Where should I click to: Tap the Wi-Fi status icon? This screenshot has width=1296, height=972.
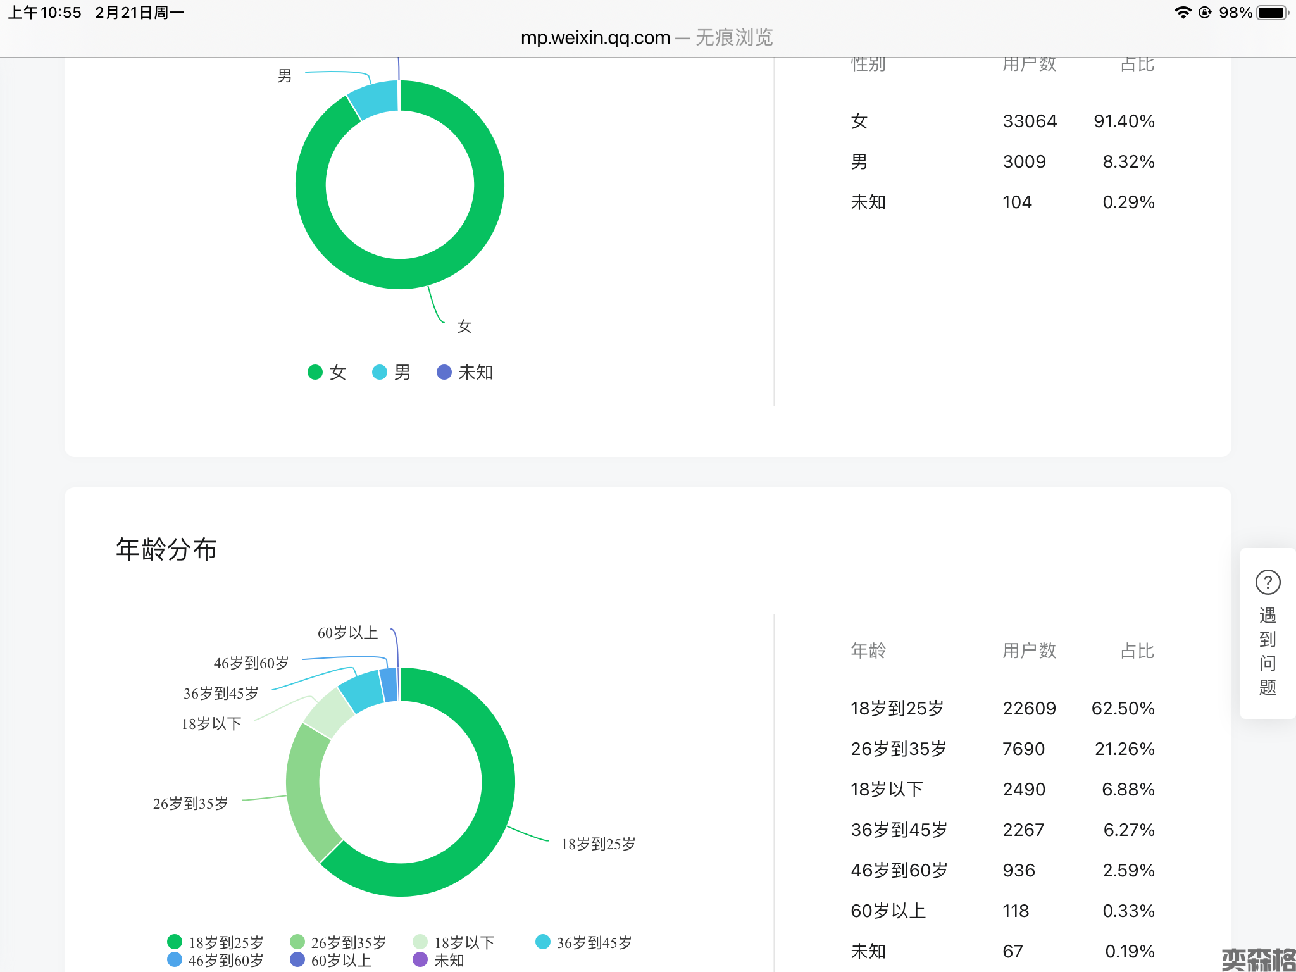[x=1182, y=13]
